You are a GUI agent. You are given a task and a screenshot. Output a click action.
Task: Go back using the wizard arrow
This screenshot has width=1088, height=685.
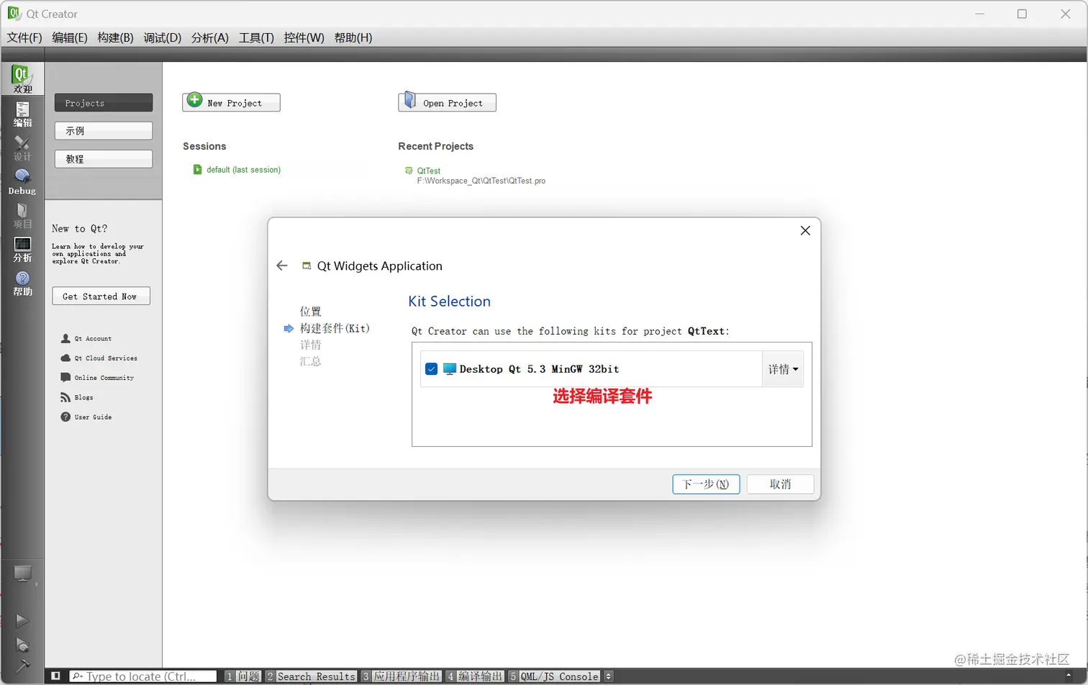click(x=282, y=266)
